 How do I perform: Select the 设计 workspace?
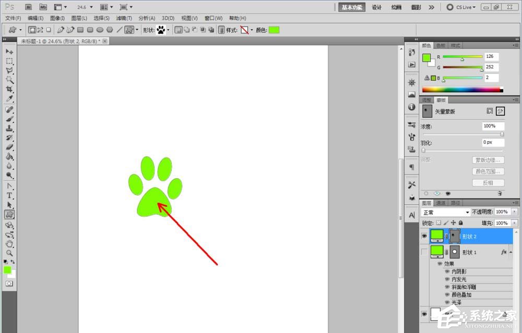coord(376,7)
